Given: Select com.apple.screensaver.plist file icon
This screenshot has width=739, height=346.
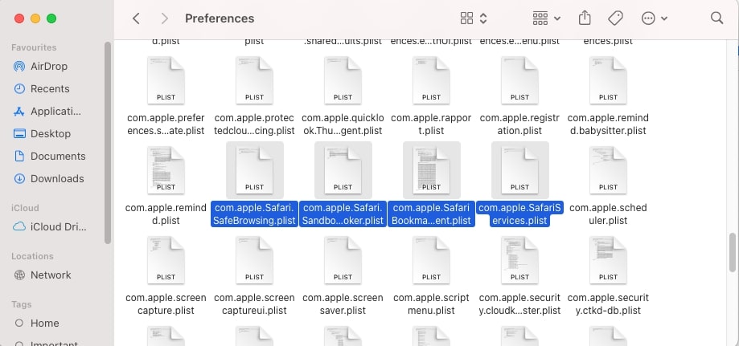Looking at the screenshot, I should [343, 260].
